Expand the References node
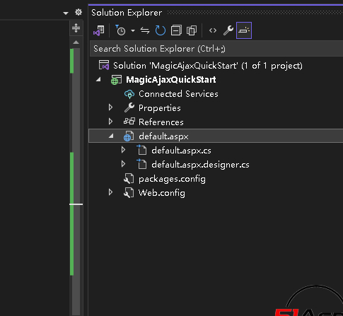The width and height of the screenshot is (343, 316). tap(110, 122)
